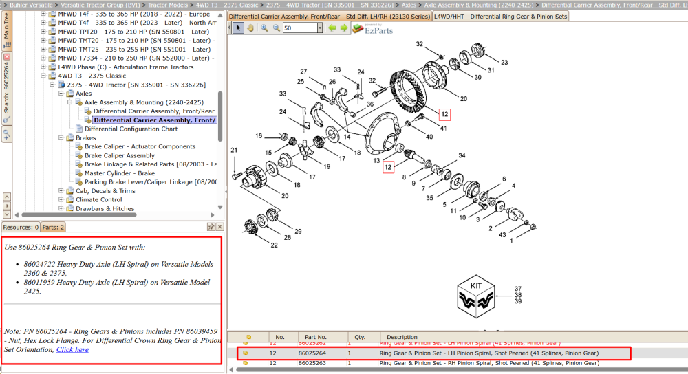Click callout number 21 in diagram
The image size is (688, 374).
[234, 151]
